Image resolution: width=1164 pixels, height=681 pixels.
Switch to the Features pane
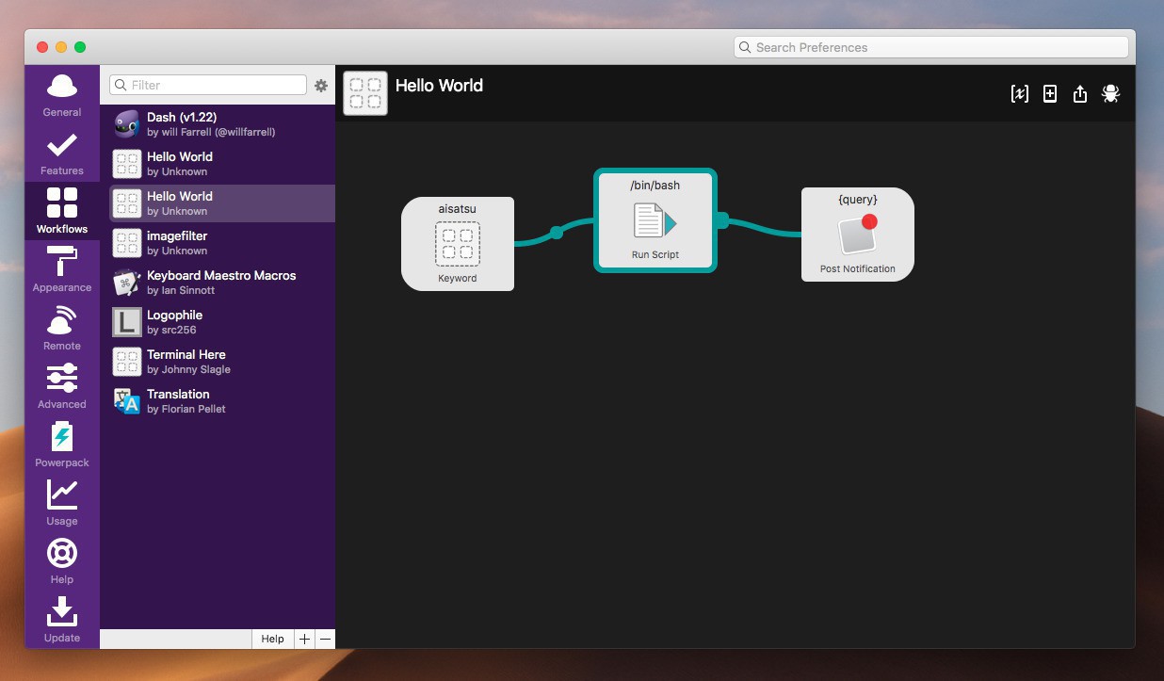62,154
